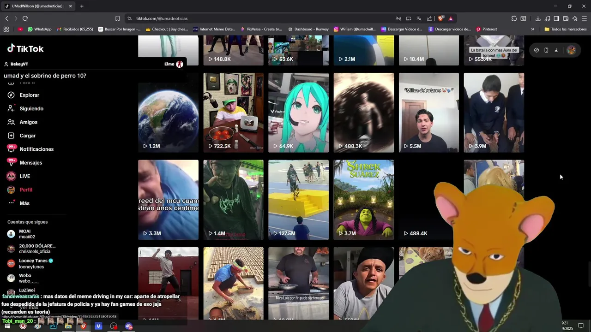Screen dimensions: 591x332
Task: Open the Miku video with 64.9K views
Action: point(298,113)
